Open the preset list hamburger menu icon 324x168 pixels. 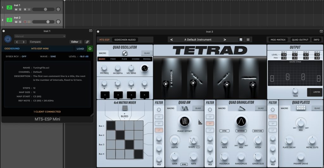coord(248,40)
